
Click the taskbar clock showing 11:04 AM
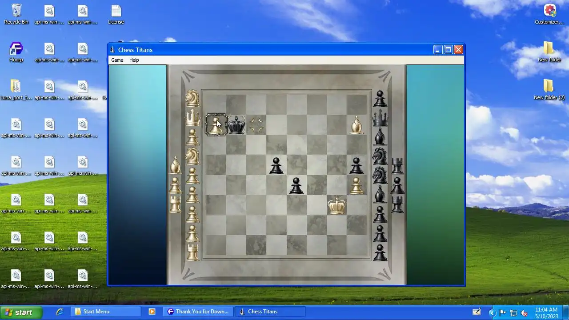[546, 309]
